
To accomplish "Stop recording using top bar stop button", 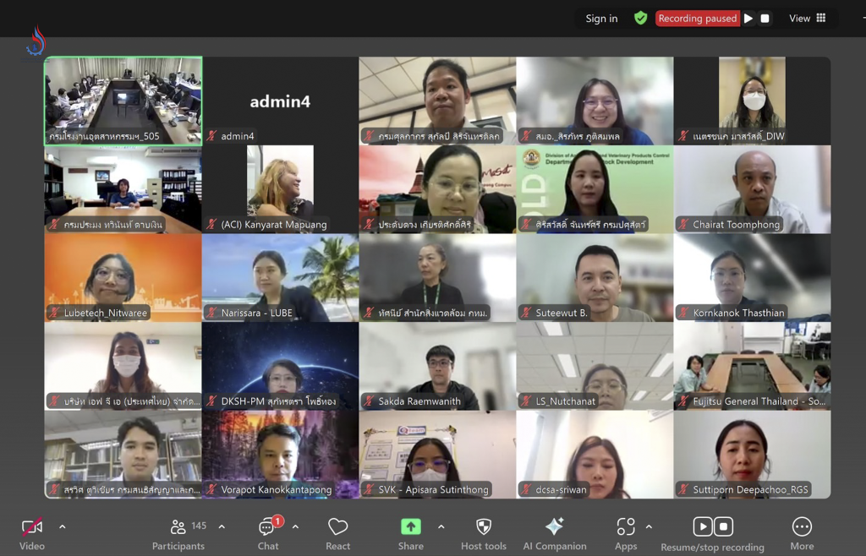I will tap(765, 18).
